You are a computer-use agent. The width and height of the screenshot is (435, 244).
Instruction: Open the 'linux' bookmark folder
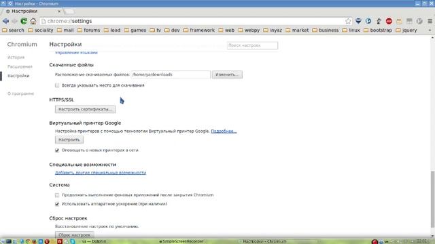tap(351, 30)
